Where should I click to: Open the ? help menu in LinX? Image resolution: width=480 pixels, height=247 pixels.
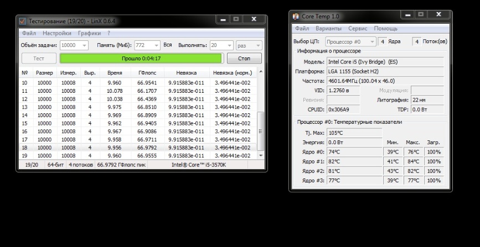click(109, 33)
